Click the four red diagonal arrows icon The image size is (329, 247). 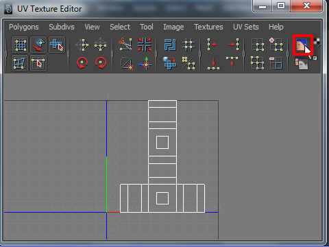point(145,45)
